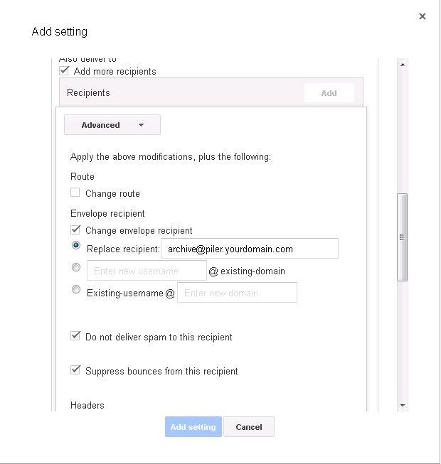Click the scrollbar up arrow
Viewport: 441px width, 464px height.
tap(403, 65)
